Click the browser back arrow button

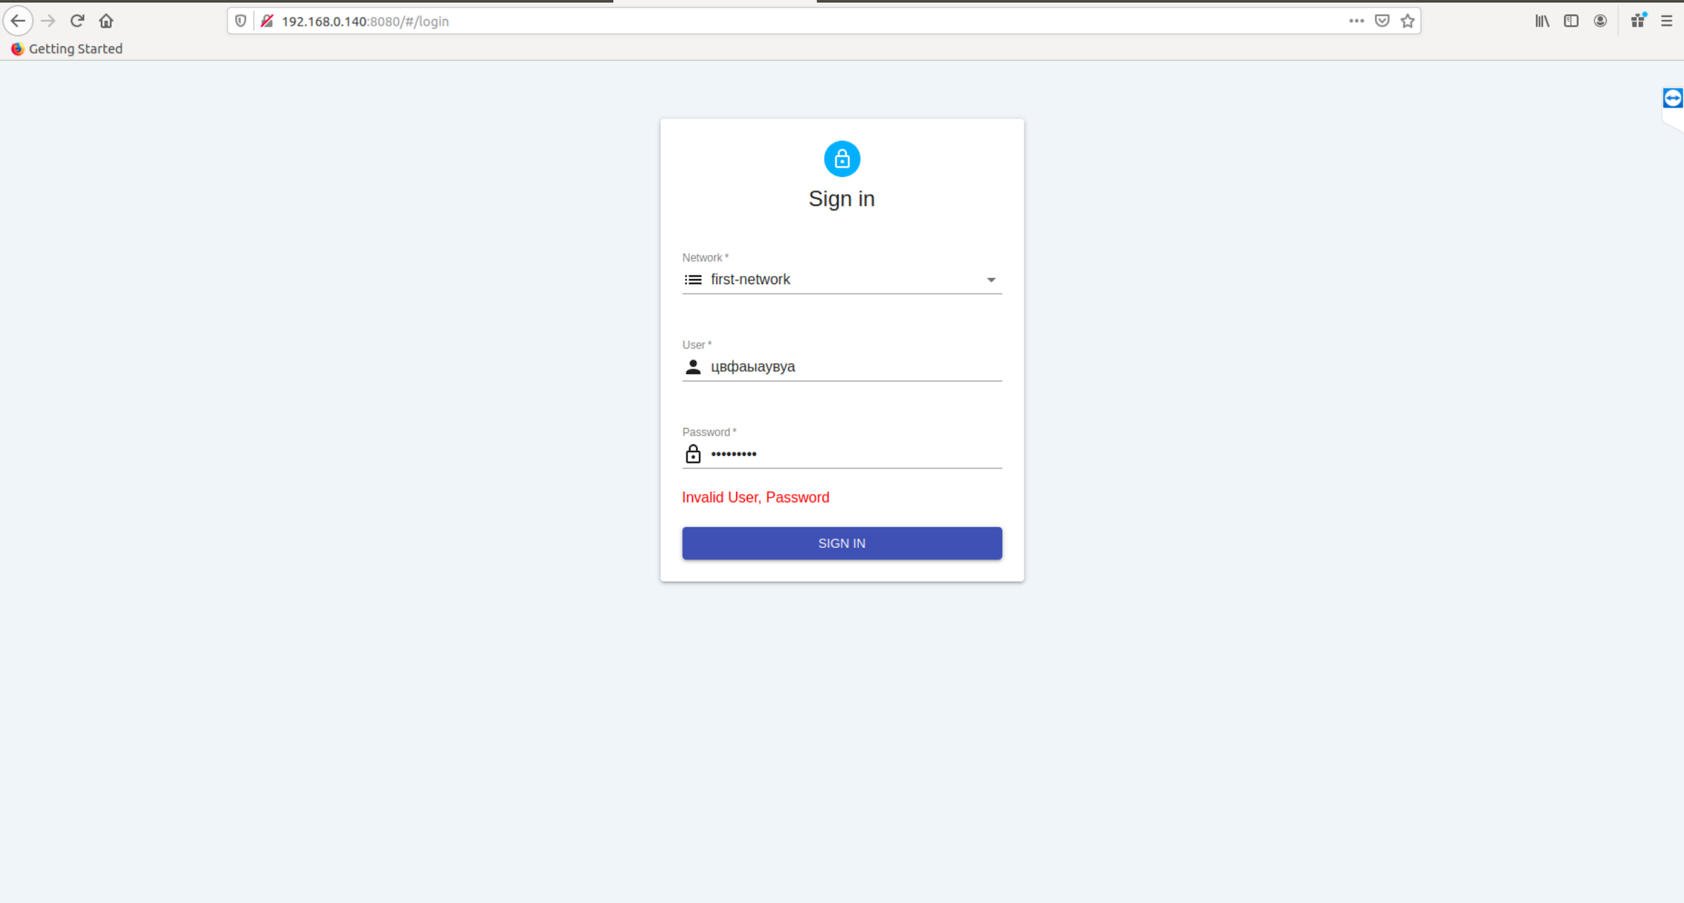(18, 21)
